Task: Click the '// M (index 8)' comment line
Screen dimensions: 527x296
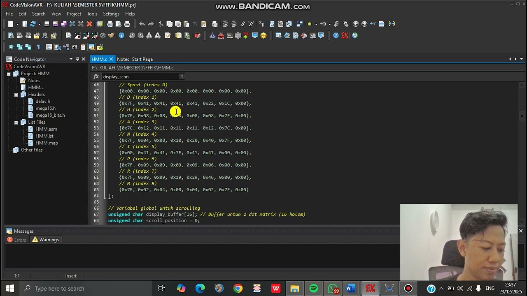Action: (138, 183)
